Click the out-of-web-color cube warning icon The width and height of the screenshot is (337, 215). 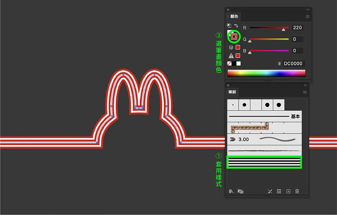point(231,47)
